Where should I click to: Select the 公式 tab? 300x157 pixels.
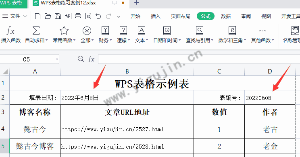(206, 16)
